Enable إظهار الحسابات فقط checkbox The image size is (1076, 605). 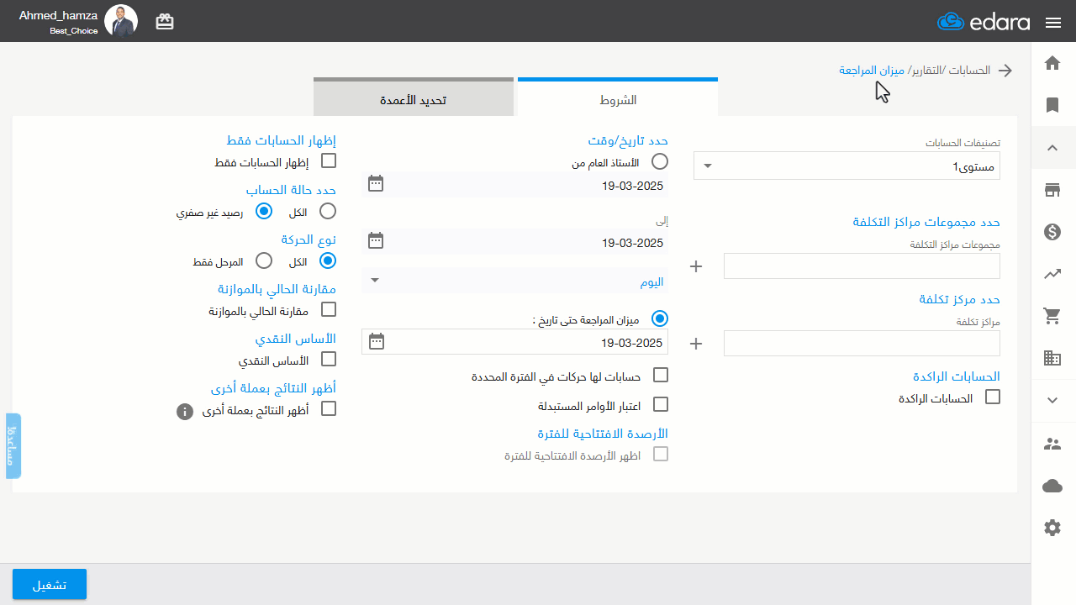pyautogui.click(x=329, y=160)
